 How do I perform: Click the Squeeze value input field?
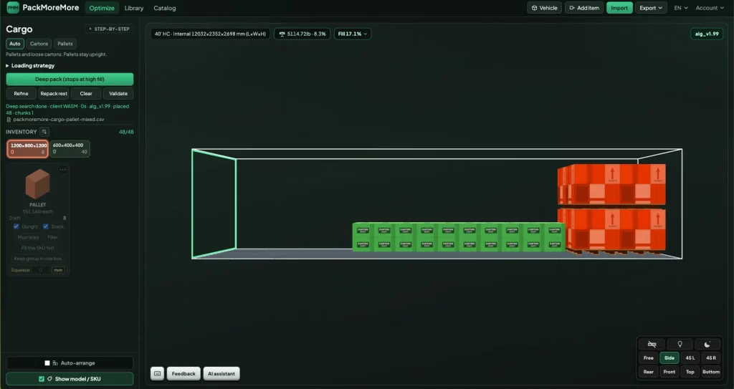coord(41,270)
